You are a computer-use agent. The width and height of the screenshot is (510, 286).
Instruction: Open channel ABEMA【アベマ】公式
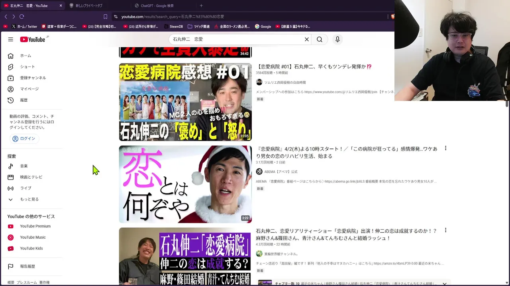point(280,172)
